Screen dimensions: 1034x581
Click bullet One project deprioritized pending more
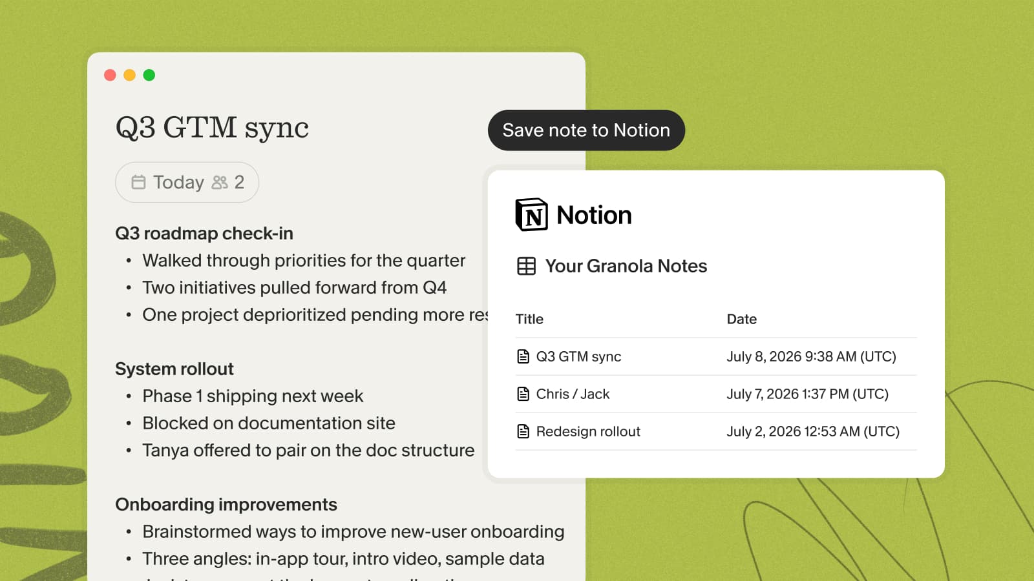(315, 314)
